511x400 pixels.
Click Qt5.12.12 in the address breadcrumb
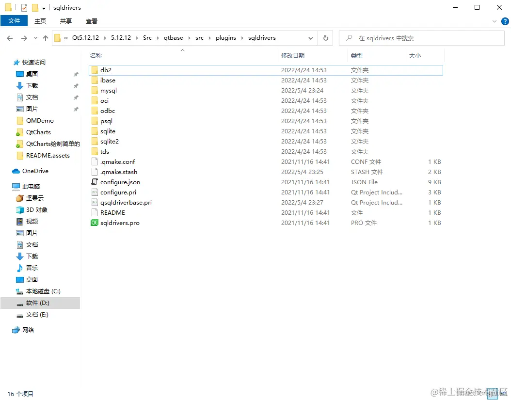pyautogui.click(x=85, y=38)
